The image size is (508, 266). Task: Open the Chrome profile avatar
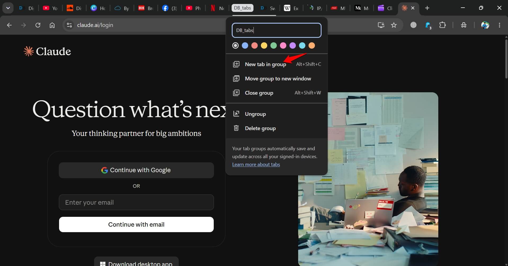click(x=485, y=25)
